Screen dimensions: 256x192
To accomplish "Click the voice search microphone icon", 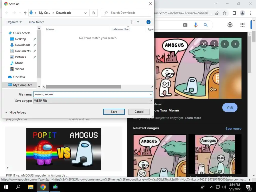I will pyautogui.click(x=195, y=25).
